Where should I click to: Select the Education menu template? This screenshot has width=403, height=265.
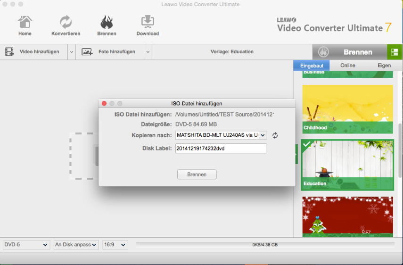point(347,165)
